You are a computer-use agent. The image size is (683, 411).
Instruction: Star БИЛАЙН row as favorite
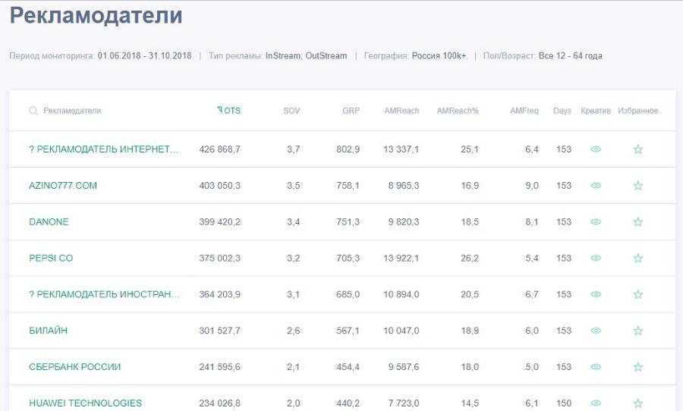pos(637,331)
